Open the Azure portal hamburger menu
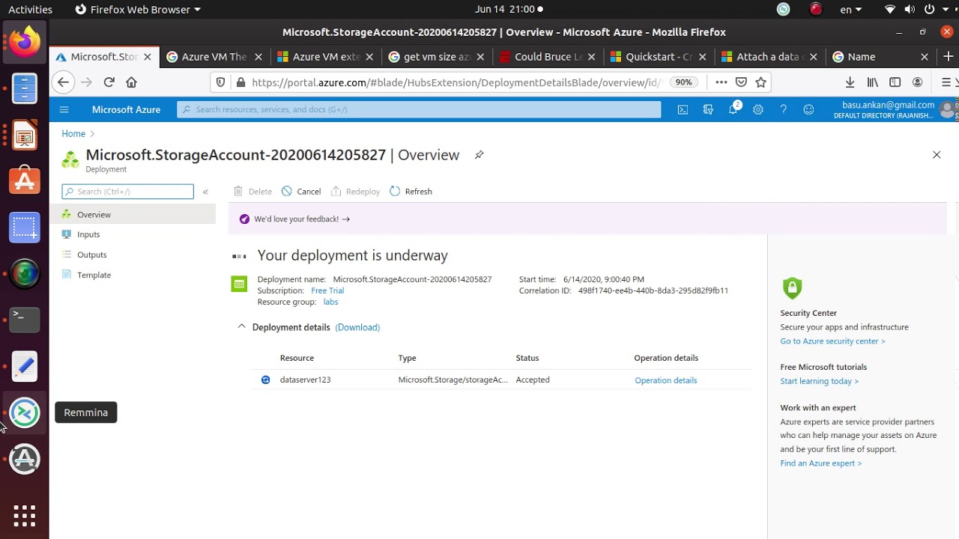The width and height of the screenshot is (959, 539). [64, 109]
